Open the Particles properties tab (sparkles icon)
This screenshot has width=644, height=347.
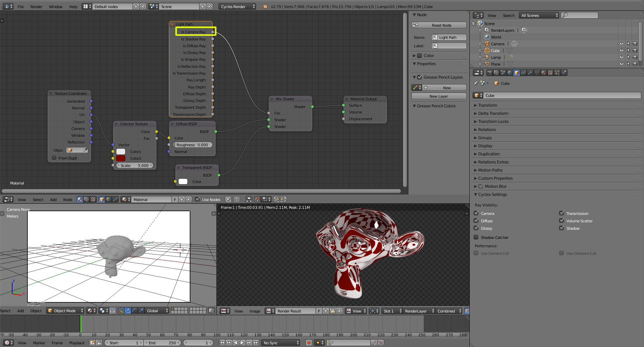coord(557,73)
